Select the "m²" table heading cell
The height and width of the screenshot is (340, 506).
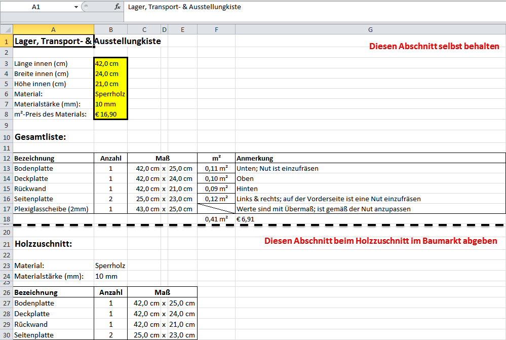coord(216,158)
